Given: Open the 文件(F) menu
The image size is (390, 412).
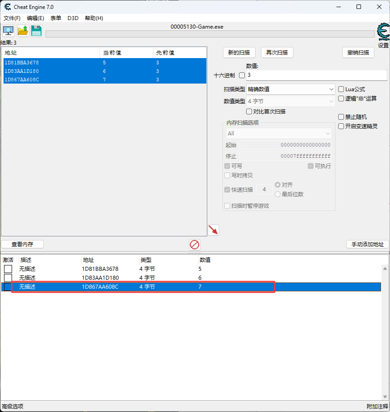Looking at the screenshot, I should [12, 18].
